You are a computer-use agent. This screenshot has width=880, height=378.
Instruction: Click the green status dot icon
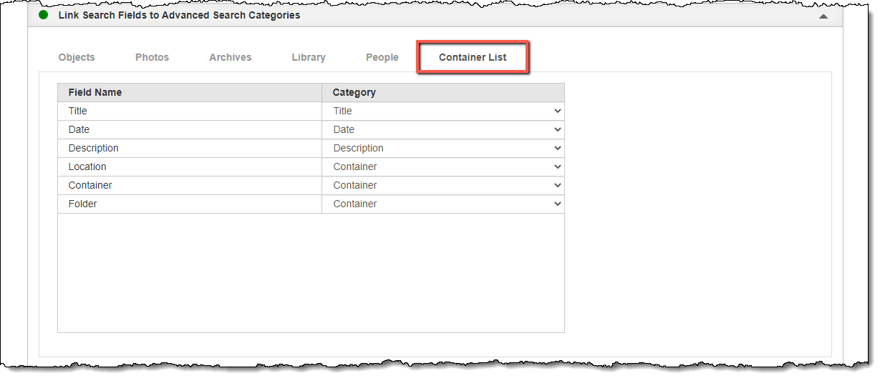click(x=44, y=15)
